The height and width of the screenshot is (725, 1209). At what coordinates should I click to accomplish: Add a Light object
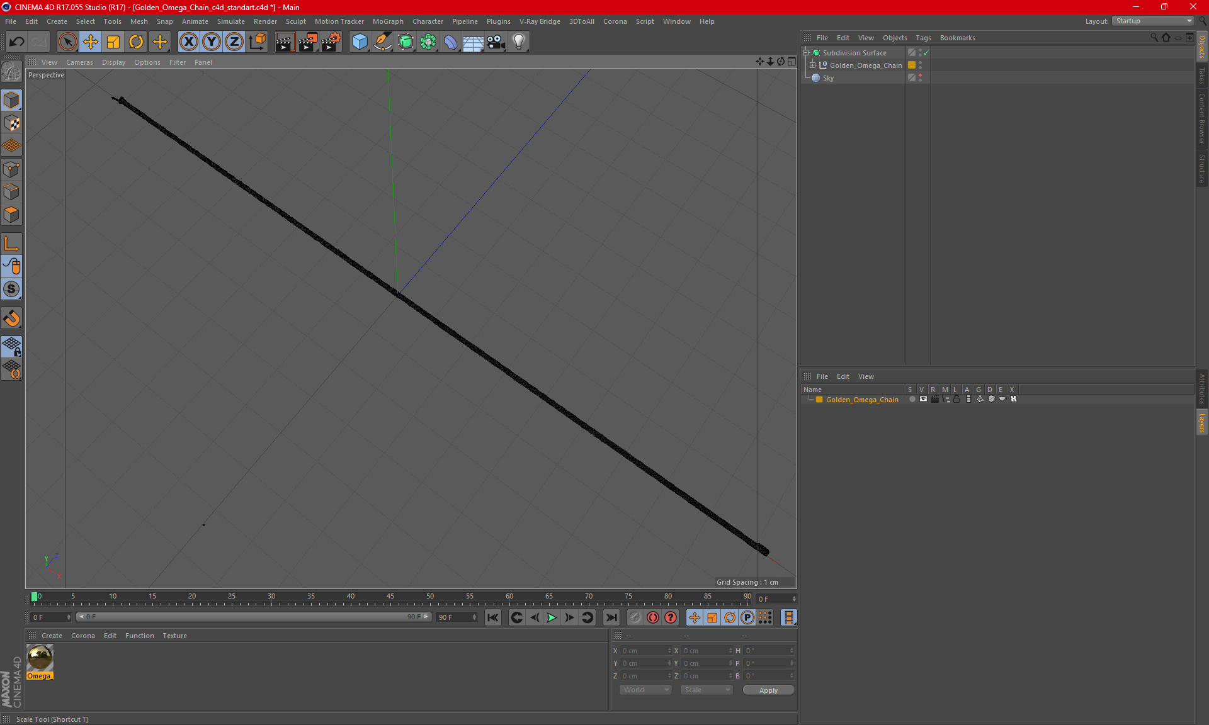[519, 42]
